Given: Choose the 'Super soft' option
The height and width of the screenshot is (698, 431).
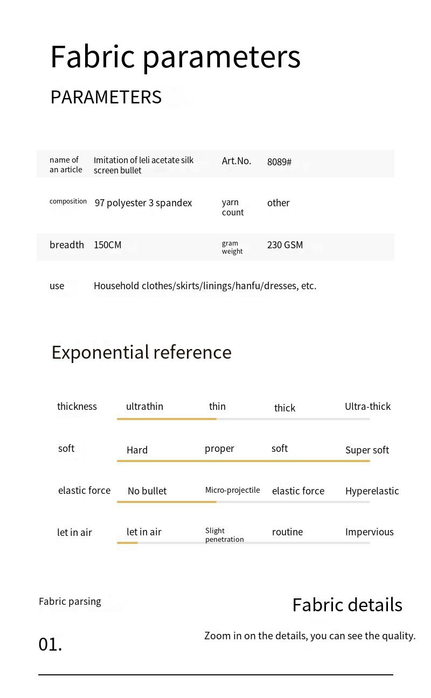Looking at the screenshot, I should (367, 450).
